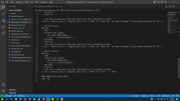Open the Selection menu
The width and height of the screenshot is (180, 101).
[x=19, y=2]
